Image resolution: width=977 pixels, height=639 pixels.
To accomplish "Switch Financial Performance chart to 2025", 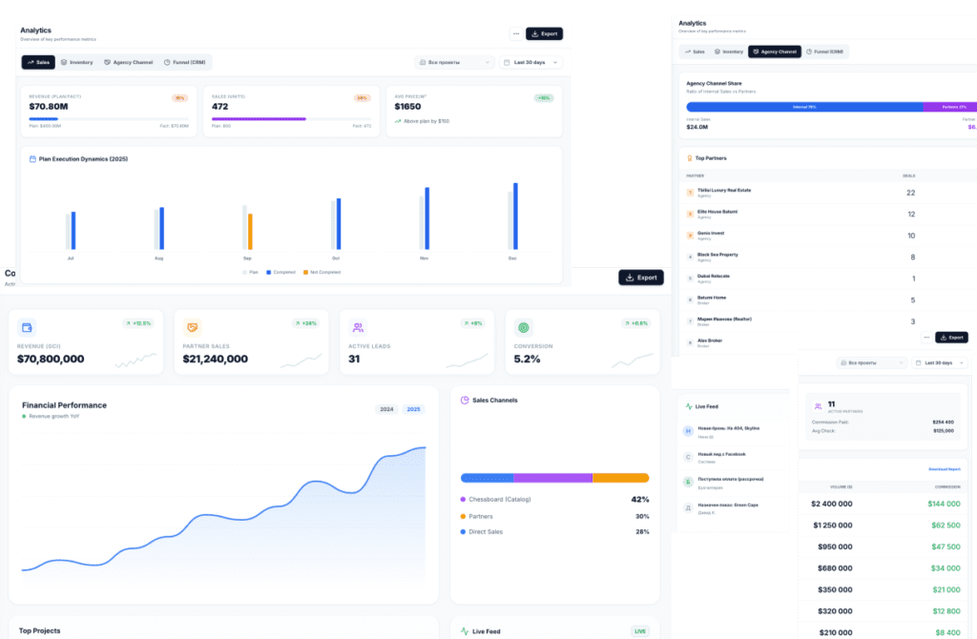I will tap(413, 409).
